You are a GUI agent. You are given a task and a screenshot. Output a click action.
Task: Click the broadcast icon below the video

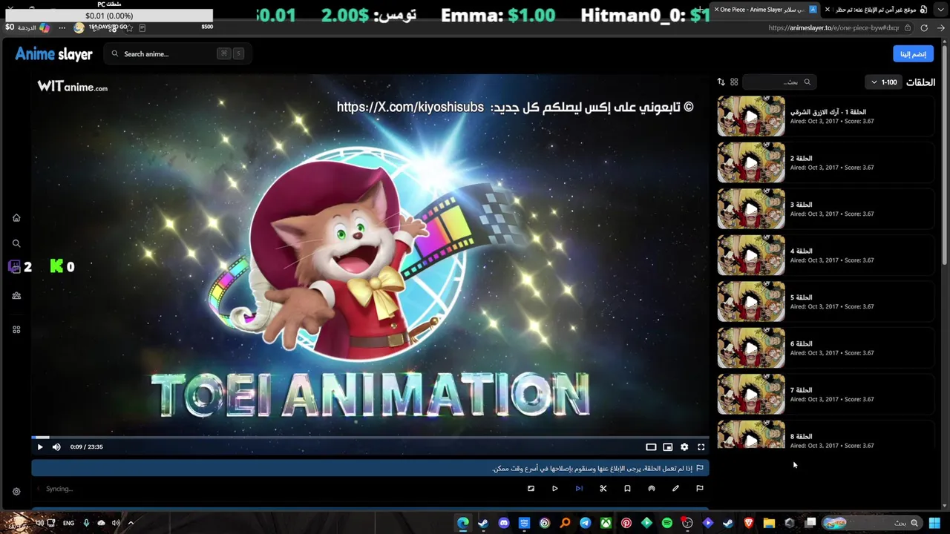point(652,488)
